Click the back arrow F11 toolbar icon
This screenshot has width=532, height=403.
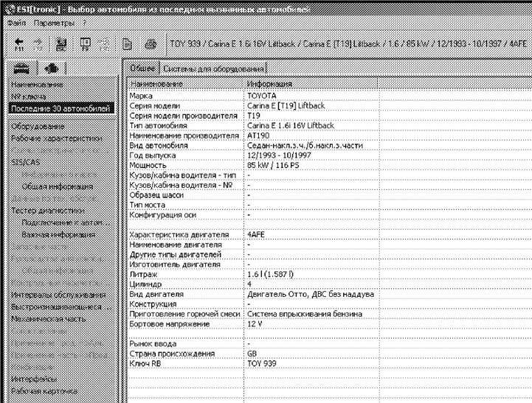coord(18,44)
